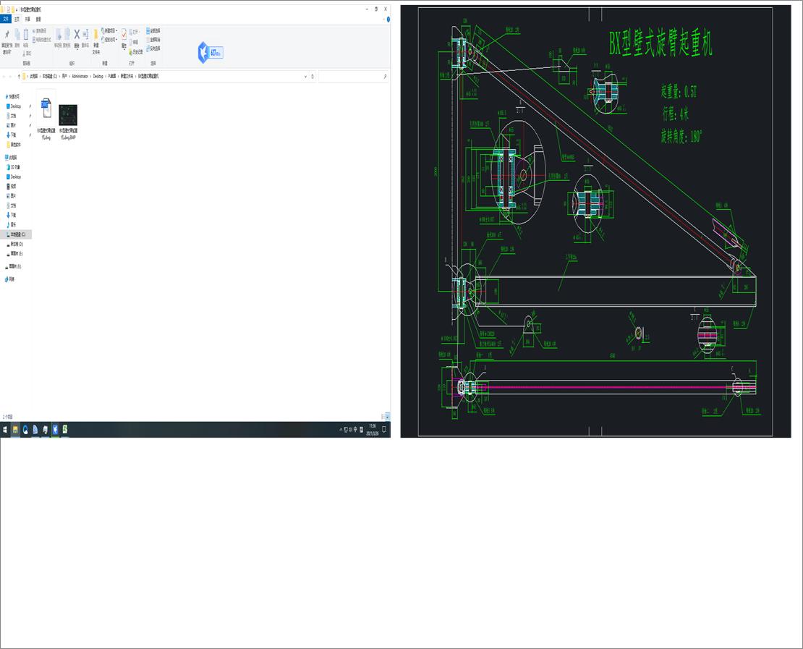Open the 文件 menu
The image size is (803, 649).
pos(6,20)
